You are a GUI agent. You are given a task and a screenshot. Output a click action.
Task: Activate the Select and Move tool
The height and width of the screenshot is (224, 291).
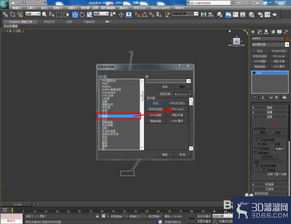pyautogui.click(x=75, y=14)
